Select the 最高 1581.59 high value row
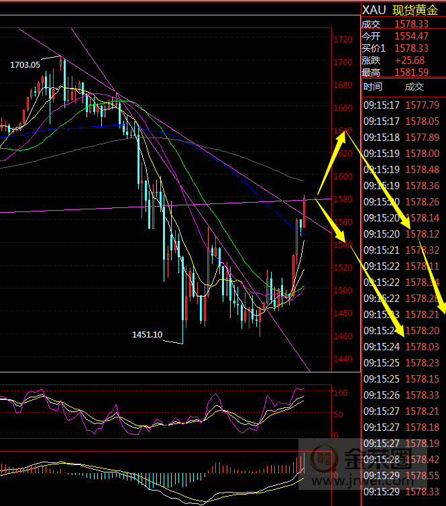Image resolution: width=446 pixels, height=506 pixels. tap(402, 72)
